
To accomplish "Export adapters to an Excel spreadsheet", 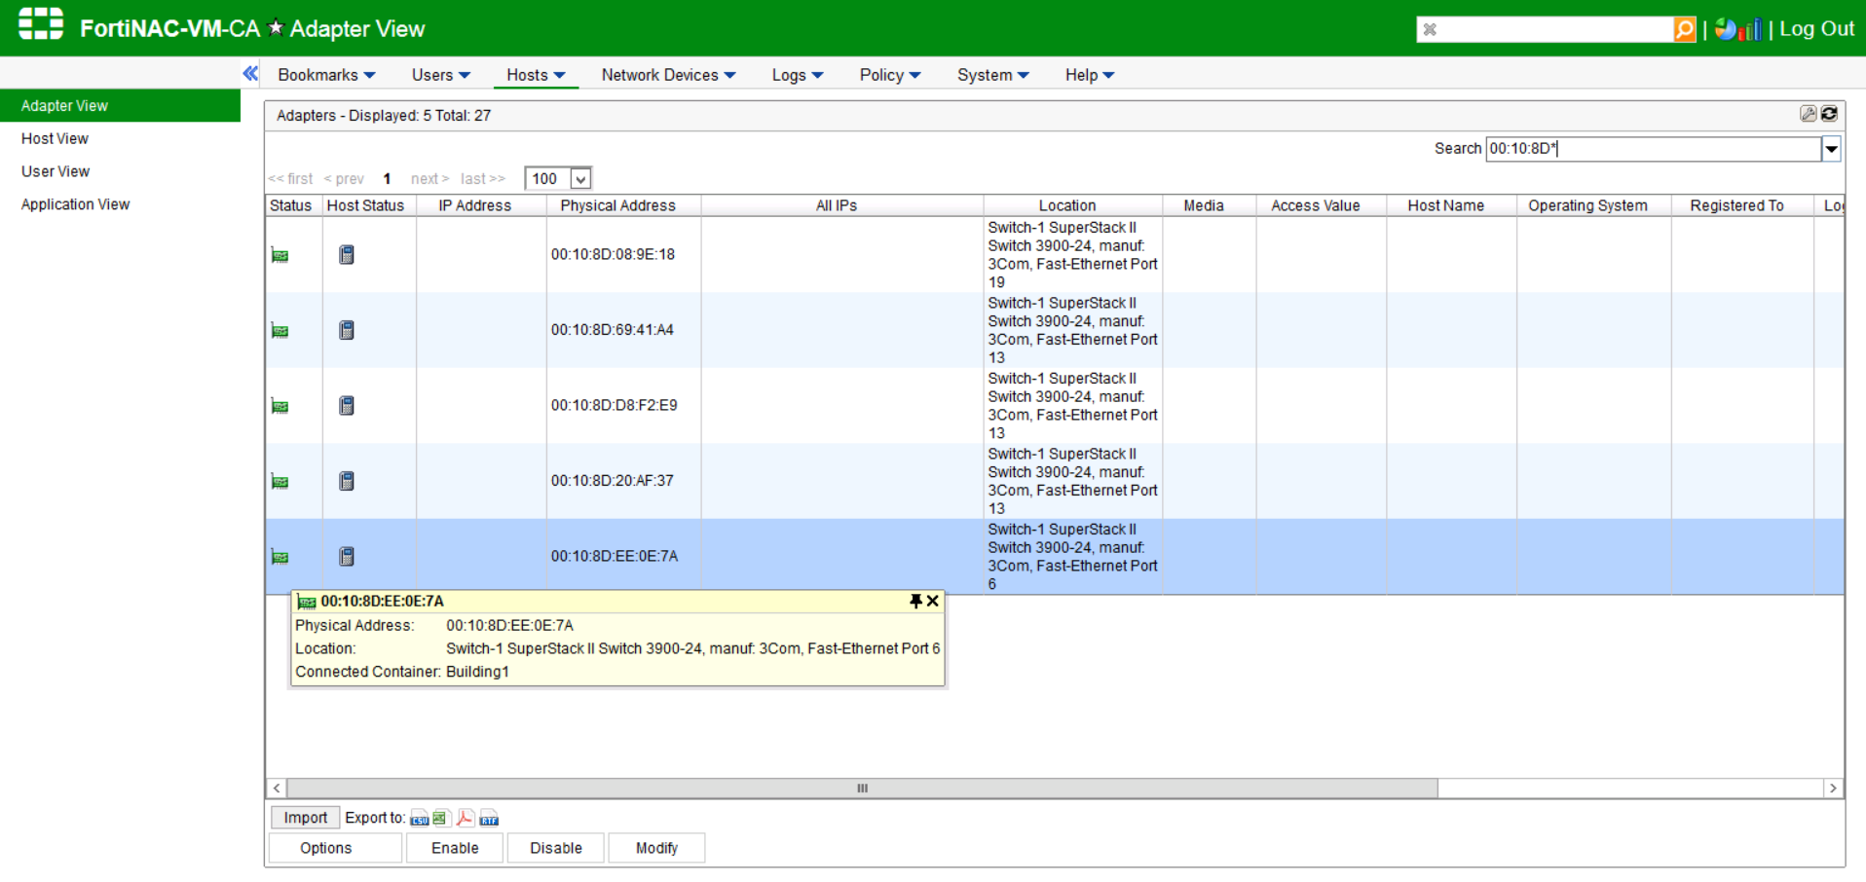I will click(x=440, y=819).
